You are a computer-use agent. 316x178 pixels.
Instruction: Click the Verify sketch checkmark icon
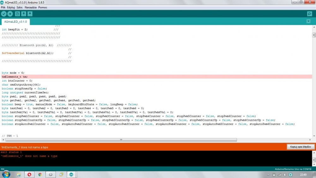pyautogui.click(x=4, y=14)
